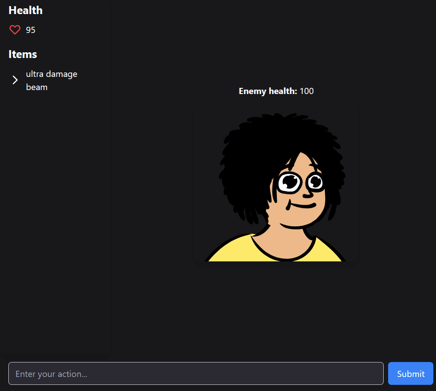This screenshot has width=436, height=391.
Task: Click the "Enemy health:" label
Action: [x=268, y=91]
